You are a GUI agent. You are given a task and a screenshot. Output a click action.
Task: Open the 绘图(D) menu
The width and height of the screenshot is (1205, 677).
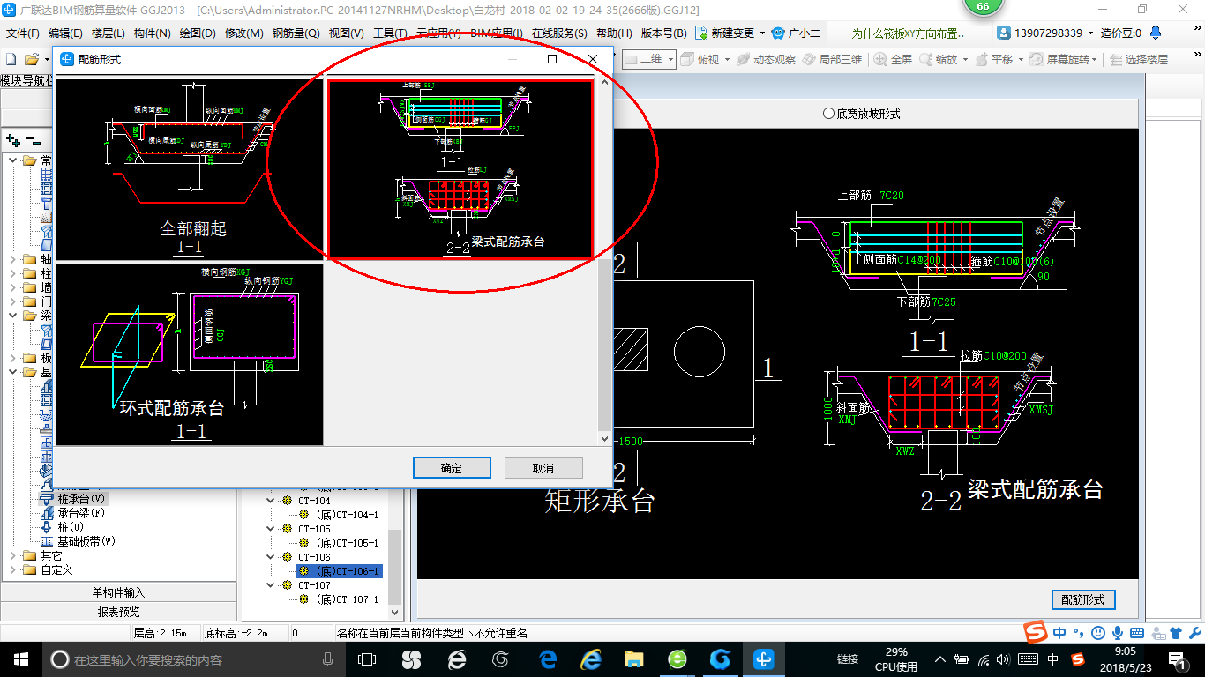pyautogui.click(x=198, y=33)
